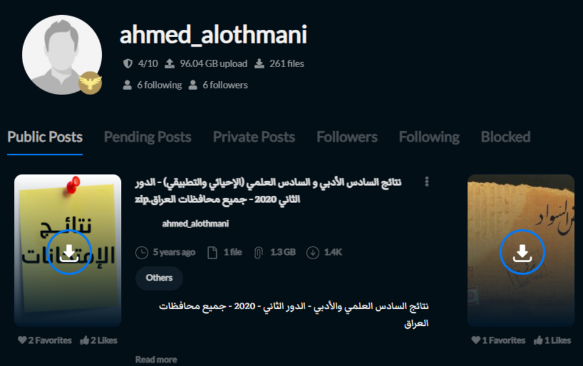Click the heart icon beside 1 Favorites
The width and height of the screenshot is (583, 366).
[x=476, y=340]
